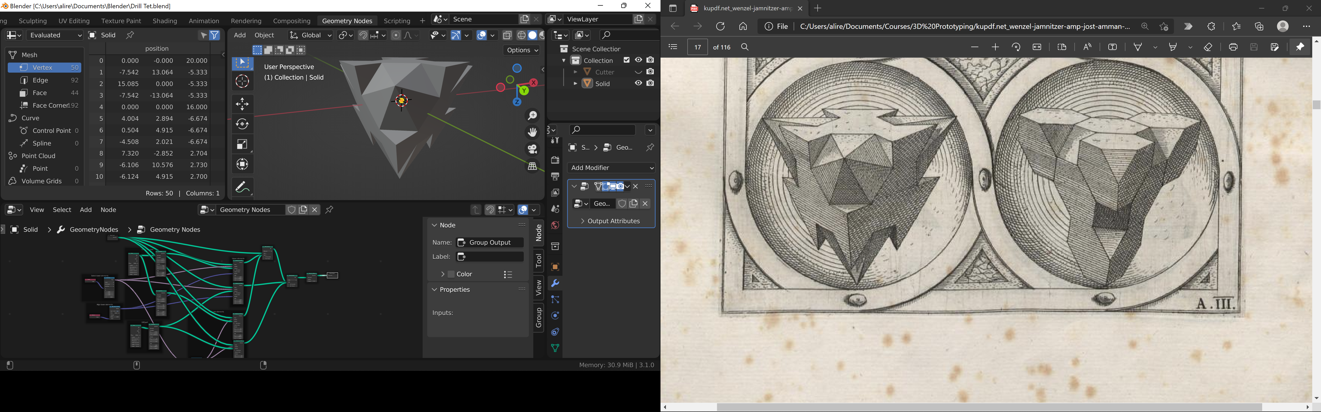Viewport: 1321px width, 412px height.
Task: Select the Rotate tool
Action: coord(242,124)
